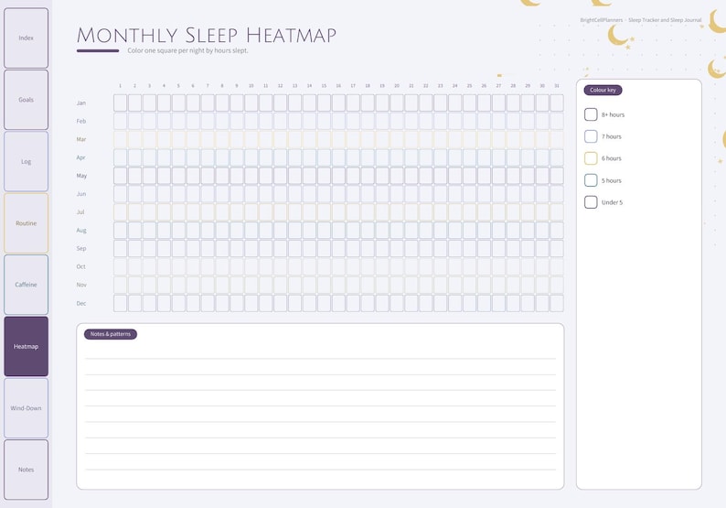Fill the Mar square for day 10
Image resolution: width=726 pixels, height=508 pixels.
click(251, 139)
